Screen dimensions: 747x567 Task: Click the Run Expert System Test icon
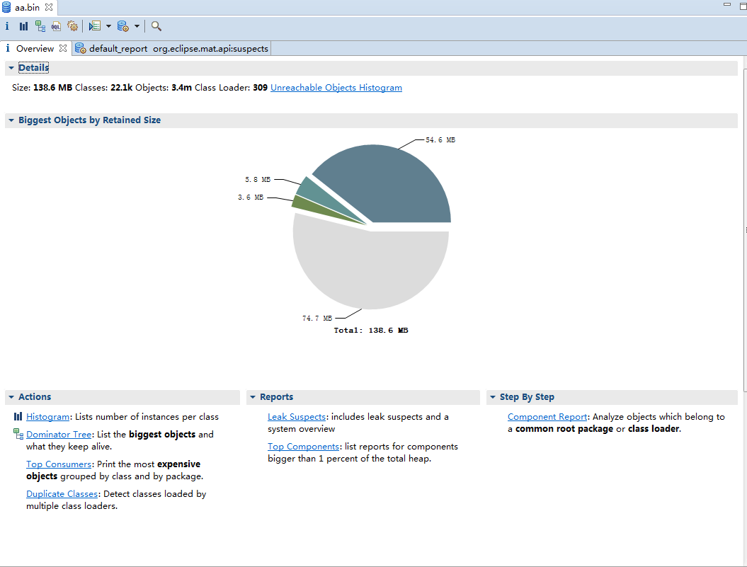(95, 26)
